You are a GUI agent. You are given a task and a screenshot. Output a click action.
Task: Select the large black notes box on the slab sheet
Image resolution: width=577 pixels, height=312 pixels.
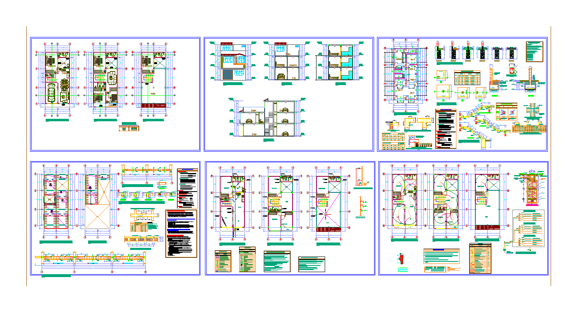(181, 233)
